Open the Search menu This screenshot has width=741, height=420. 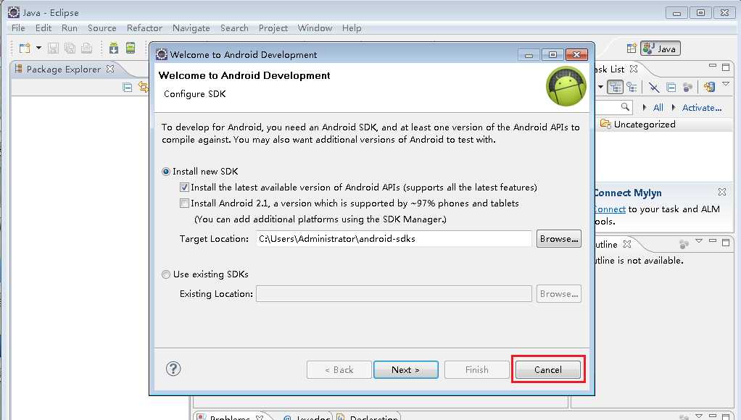pos(234,28)
